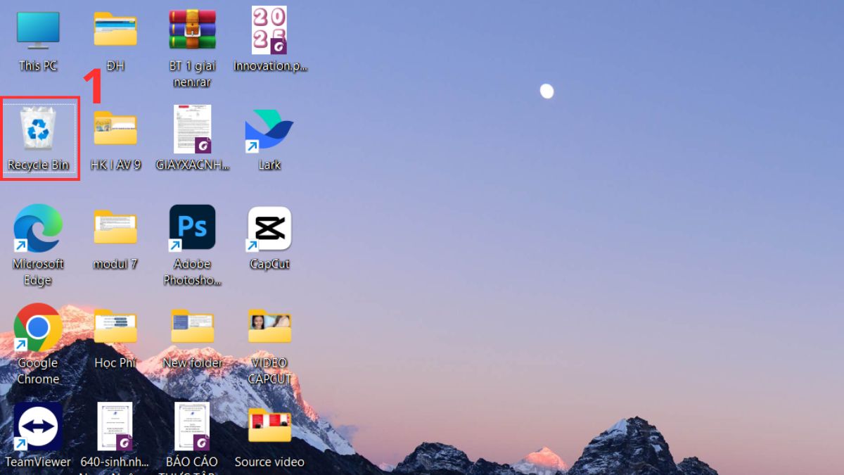Select the Adobe Photoshop shortcut
The height and width of the screenshot is (475, 844).
(192, 228)
